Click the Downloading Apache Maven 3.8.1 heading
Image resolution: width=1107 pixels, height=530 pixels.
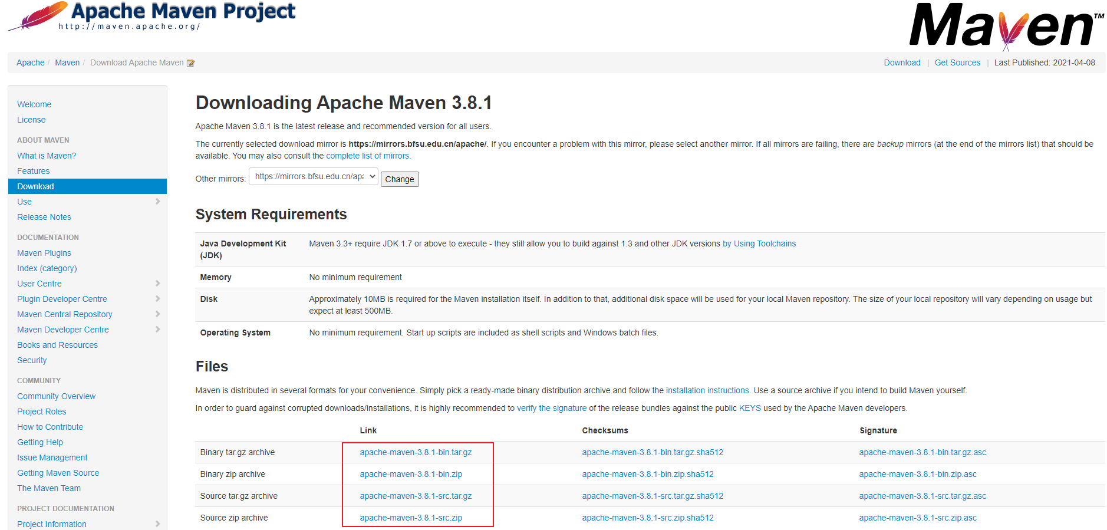[x=344, y=103]
